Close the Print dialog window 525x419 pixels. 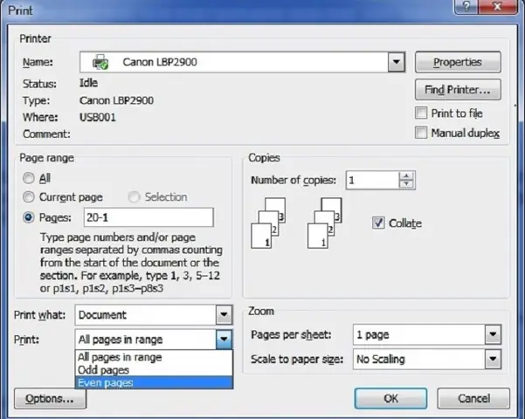(498, 6)
